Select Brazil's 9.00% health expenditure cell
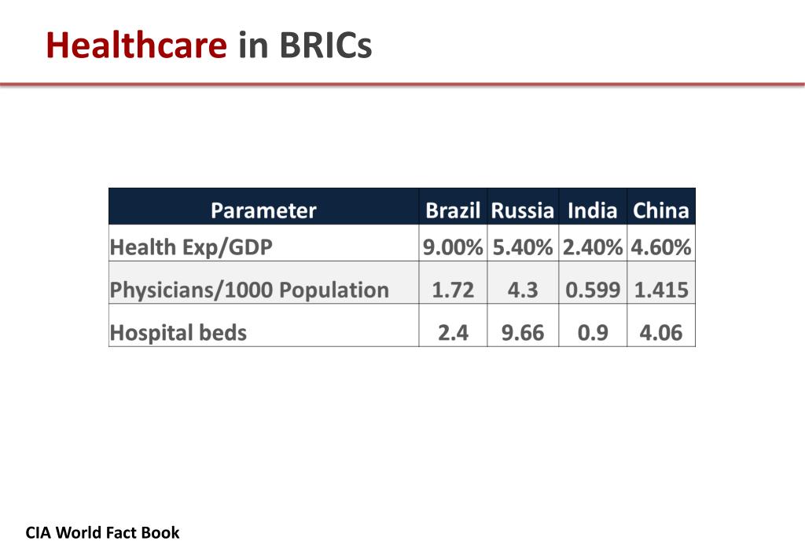 click(453, 243)
